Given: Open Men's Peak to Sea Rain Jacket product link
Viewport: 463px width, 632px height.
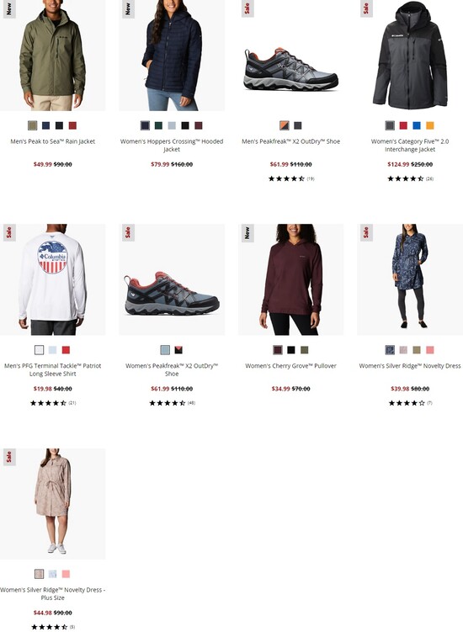Looking at the screenshot, I should 53,141.
